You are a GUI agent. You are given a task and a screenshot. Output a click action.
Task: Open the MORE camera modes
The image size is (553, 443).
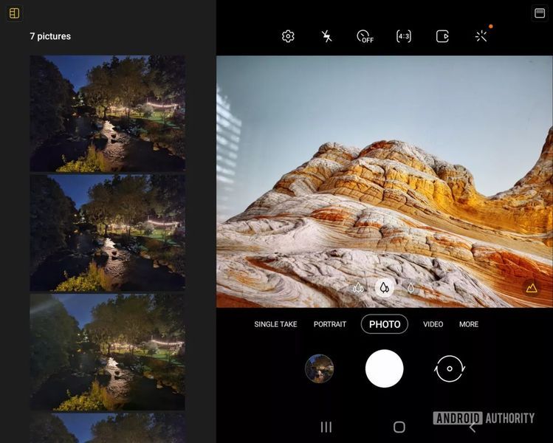pyautogui.click(x=469, y=324)
